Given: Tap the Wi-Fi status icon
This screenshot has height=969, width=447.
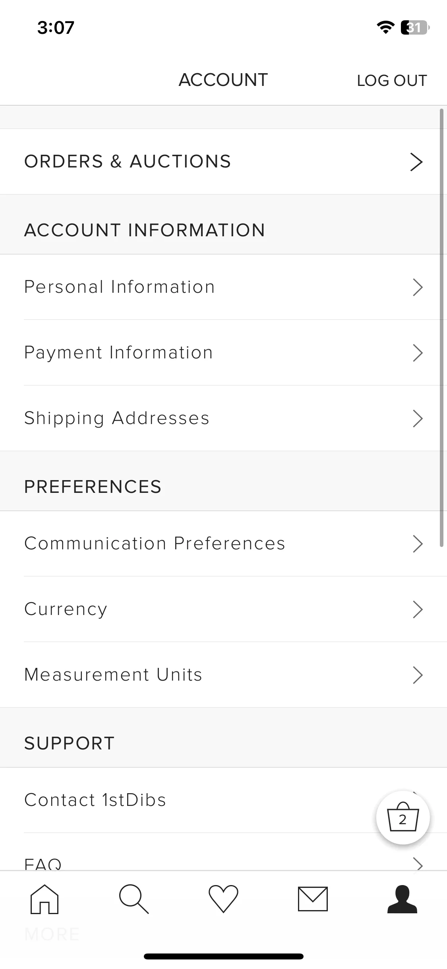Looking at the screenshot, I should (x=385, y=27).
